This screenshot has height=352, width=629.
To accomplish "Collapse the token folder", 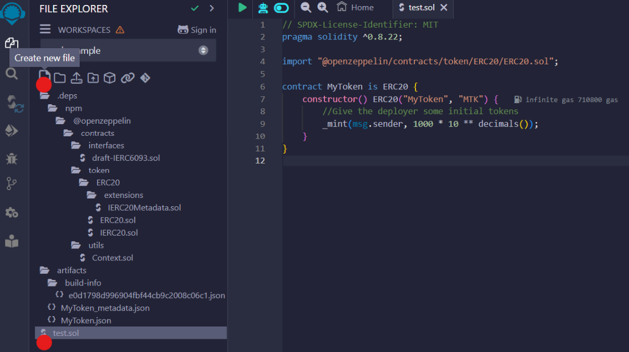I will click(90, 170).
